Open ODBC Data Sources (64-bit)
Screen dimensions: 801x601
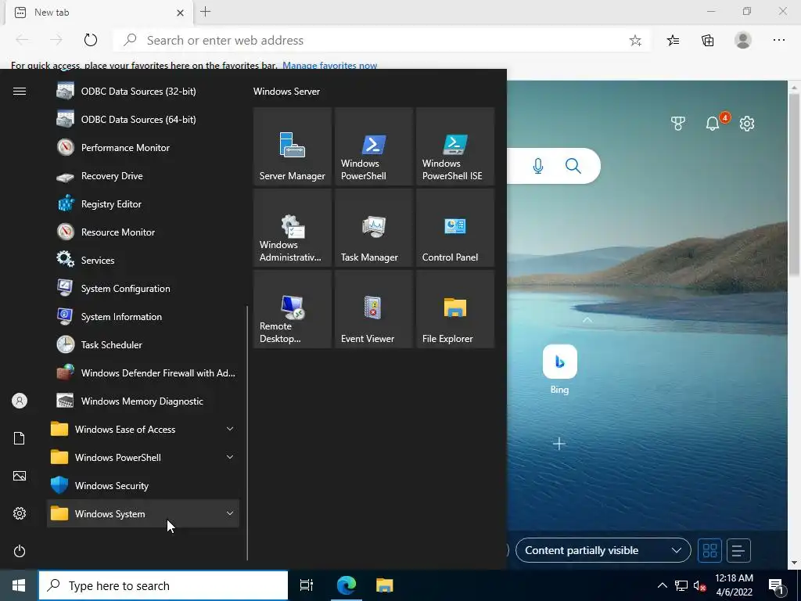click(143, 120)
